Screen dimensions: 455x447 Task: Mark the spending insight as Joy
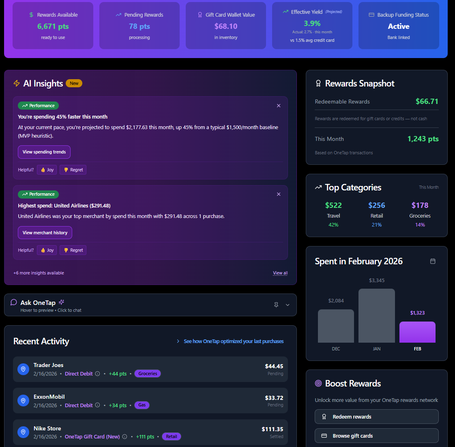tap(47, 170)
